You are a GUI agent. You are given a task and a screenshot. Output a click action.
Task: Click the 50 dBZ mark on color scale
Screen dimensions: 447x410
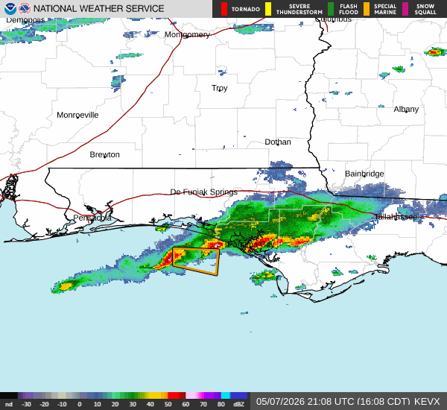coord(168,404)
